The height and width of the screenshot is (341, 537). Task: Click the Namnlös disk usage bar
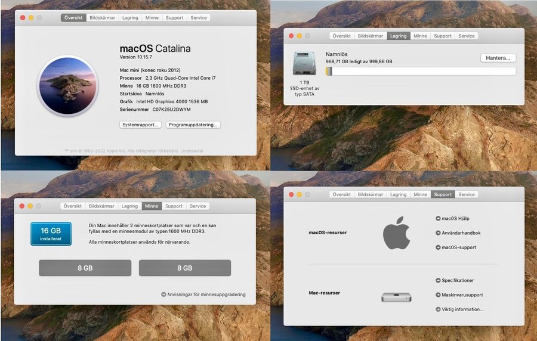421,72
